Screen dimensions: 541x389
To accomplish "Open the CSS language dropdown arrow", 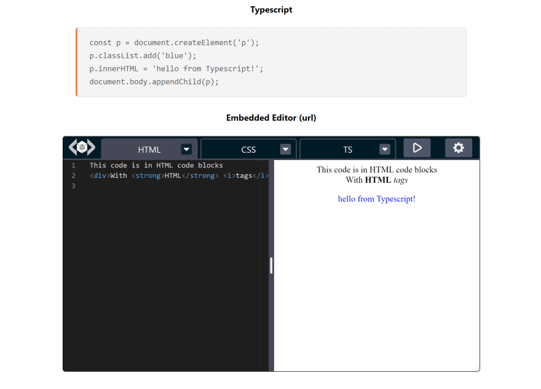I will 285,149.
